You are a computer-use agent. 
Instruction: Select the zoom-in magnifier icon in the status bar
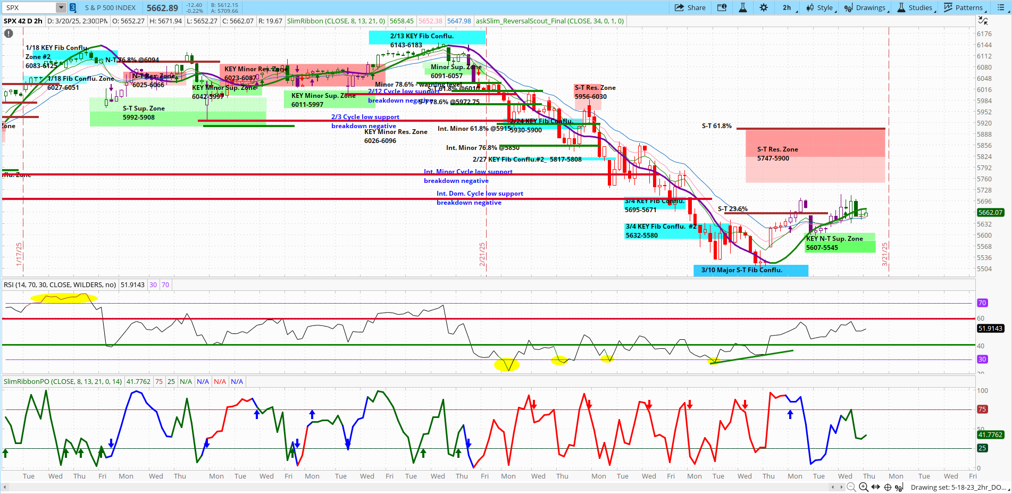[x=863, y=487]
